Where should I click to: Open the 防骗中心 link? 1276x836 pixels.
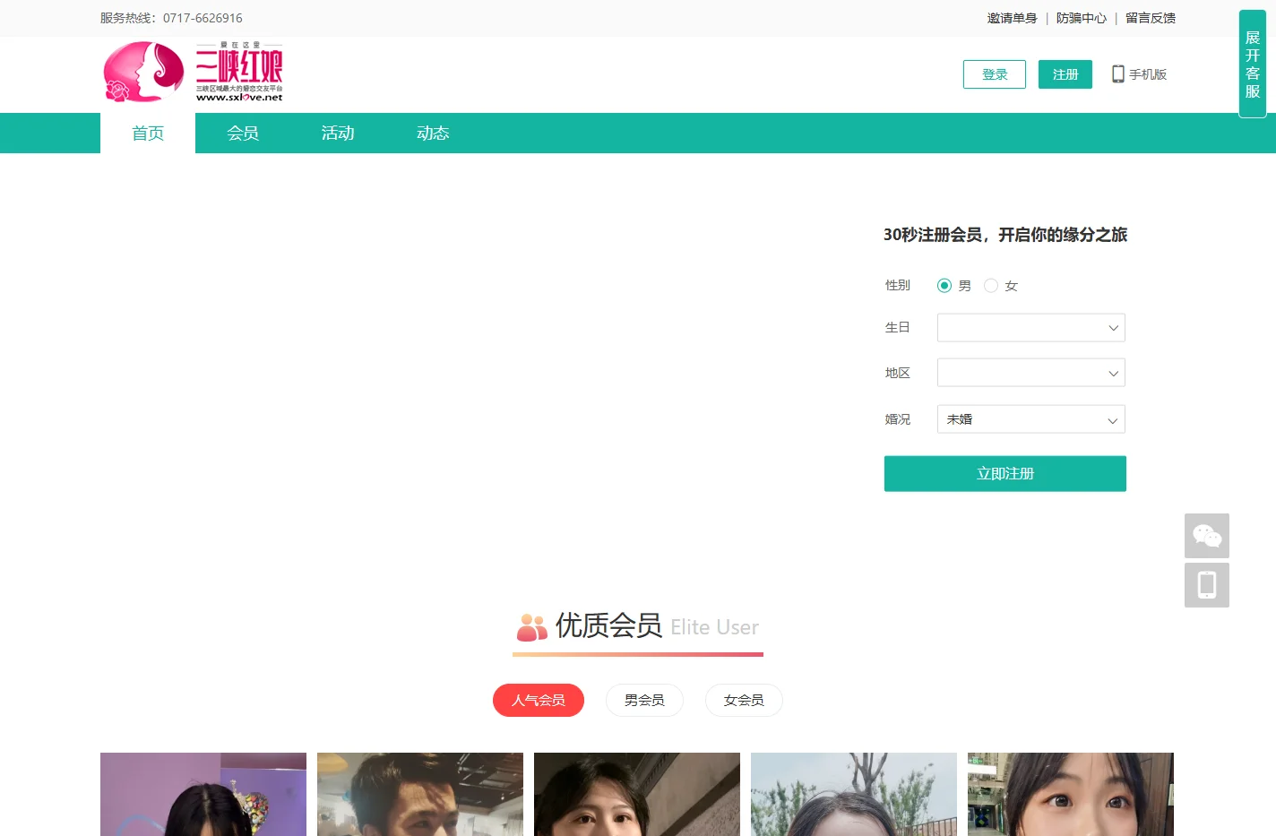(1082, 18)
